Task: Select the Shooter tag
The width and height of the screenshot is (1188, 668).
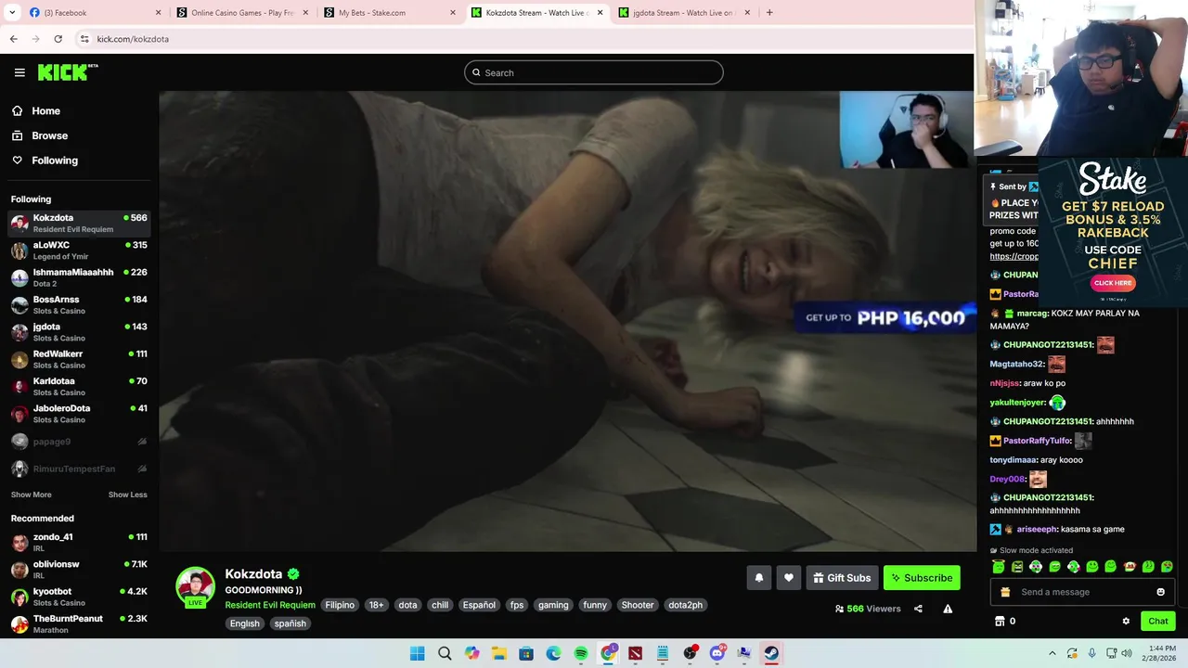Action: click(638, 605)
